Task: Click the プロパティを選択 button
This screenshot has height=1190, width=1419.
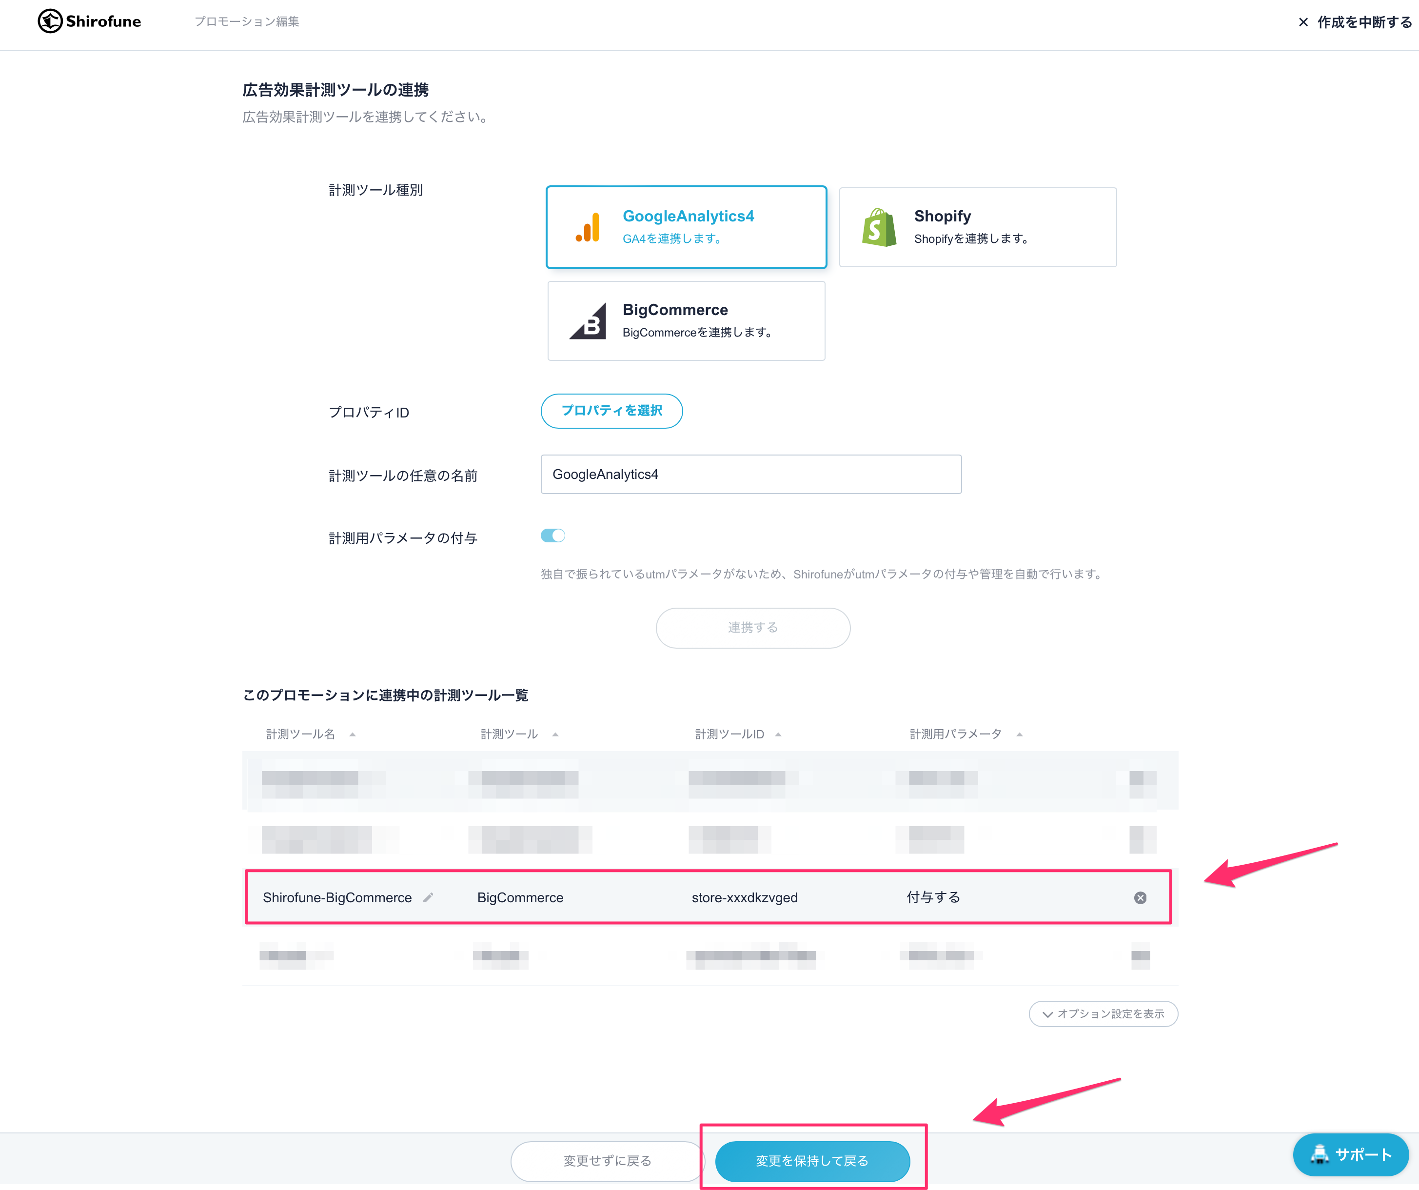Action: click(x=611, y=411)
